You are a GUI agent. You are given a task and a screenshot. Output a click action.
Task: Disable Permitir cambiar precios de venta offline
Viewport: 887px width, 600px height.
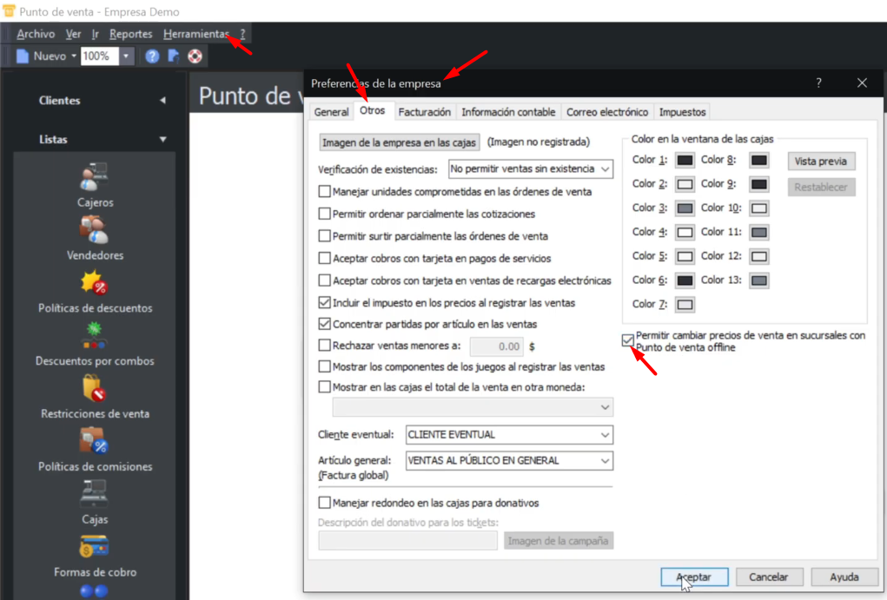(x=628, y=340)
